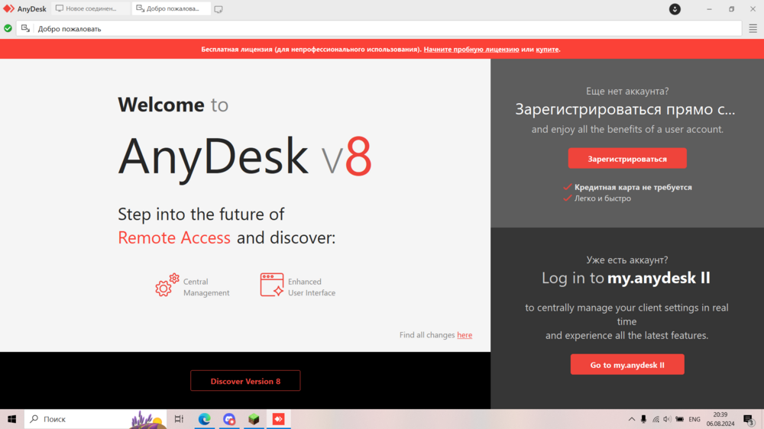
Task: Click the Windows search box Поиск
Action: coord(95,419)
